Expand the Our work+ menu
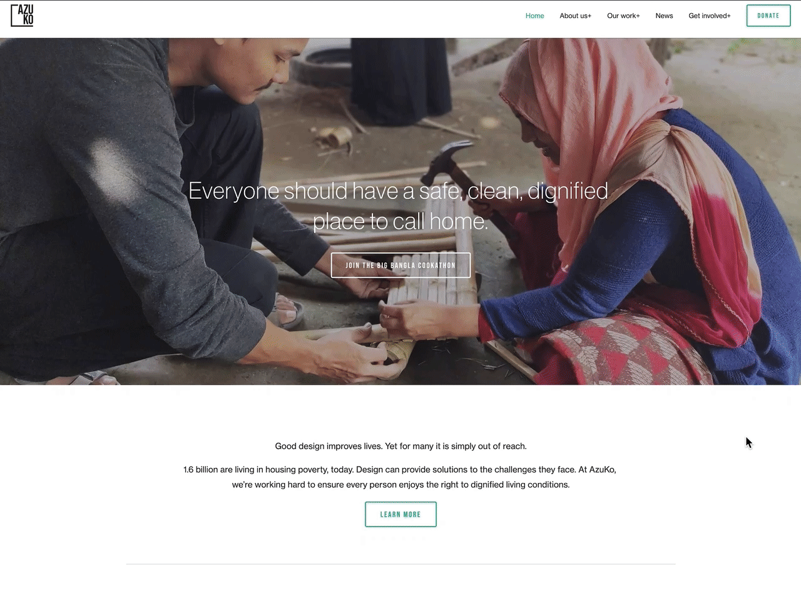 coord(623,16)
